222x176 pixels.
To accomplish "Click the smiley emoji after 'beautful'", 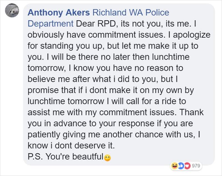I will 106,157.
